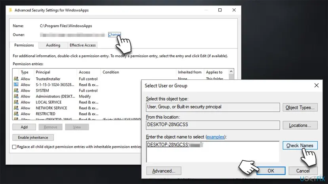Maximize the Advanced Security Settings window
The width and height of the screenshot is (328, 184).
pos(220,10)
